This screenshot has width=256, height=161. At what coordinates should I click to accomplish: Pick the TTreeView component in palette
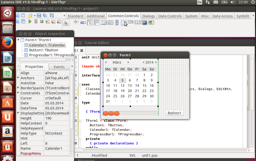point(90,23)
